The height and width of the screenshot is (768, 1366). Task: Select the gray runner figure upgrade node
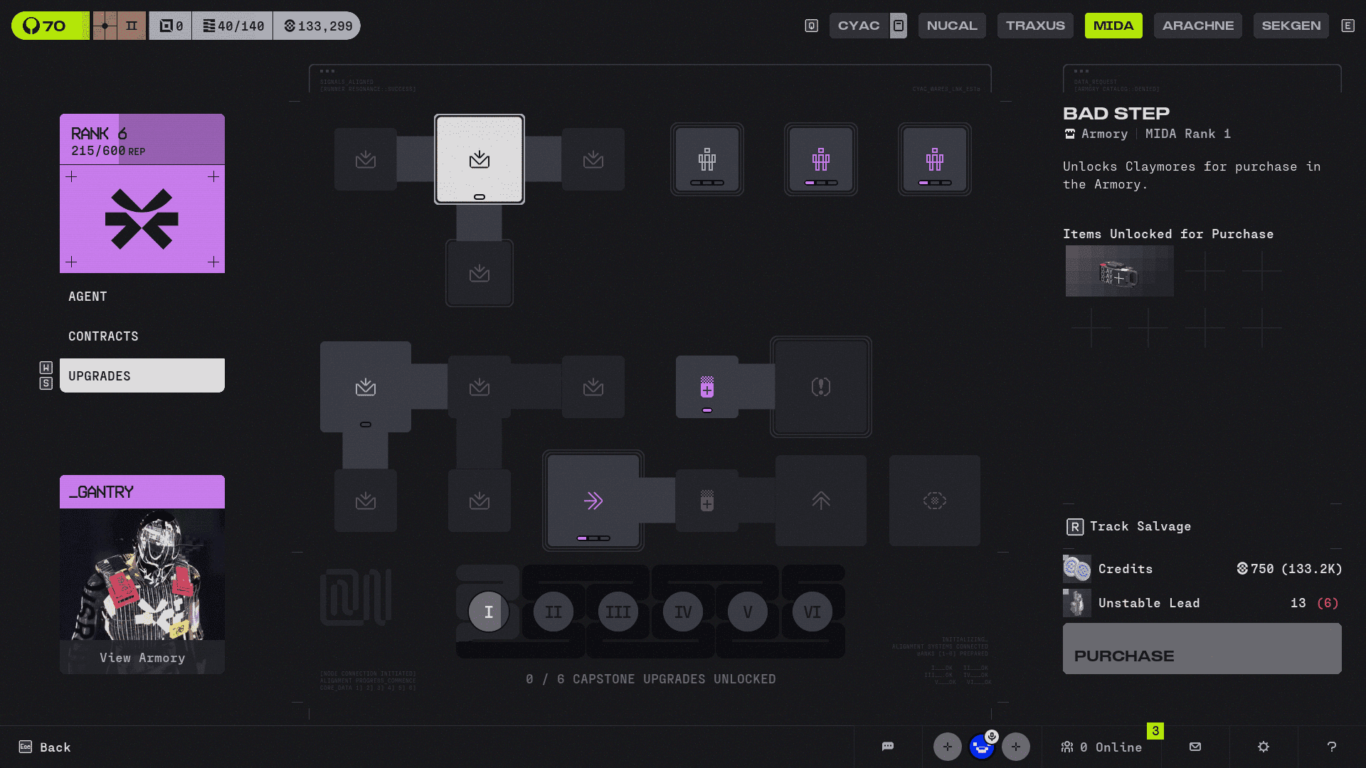(x=706, y=160)
